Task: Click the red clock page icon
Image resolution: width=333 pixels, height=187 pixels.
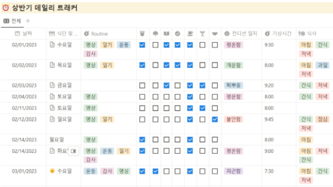Action: pyautogui.click(x=6, y=8)
